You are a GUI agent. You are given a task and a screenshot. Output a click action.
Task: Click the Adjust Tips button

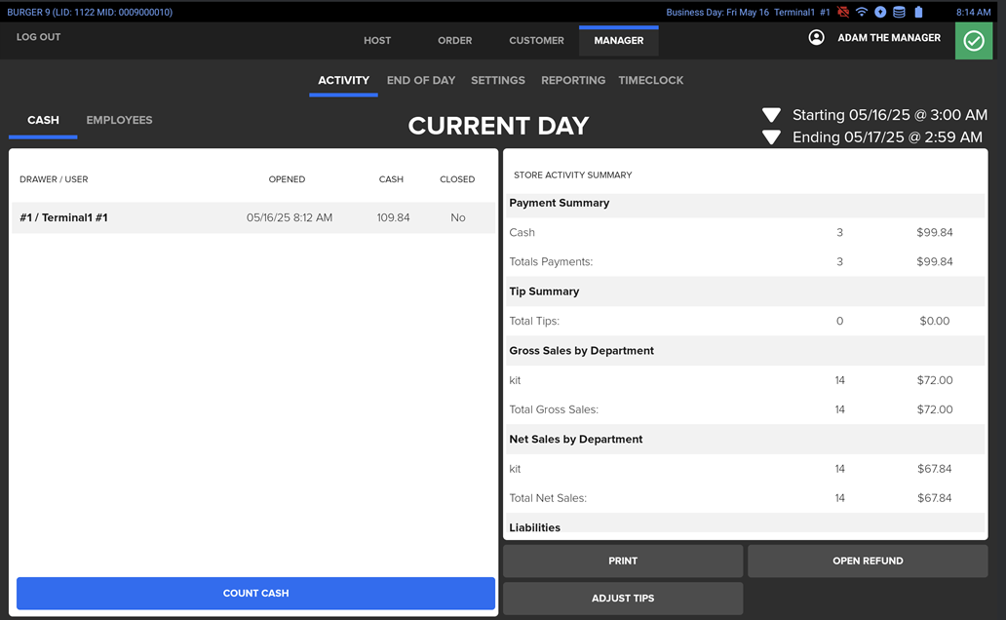pyautogui.click(x=623, y=599)
